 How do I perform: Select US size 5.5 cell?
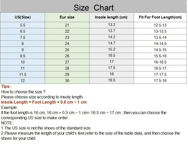click(x=23, y=25)
